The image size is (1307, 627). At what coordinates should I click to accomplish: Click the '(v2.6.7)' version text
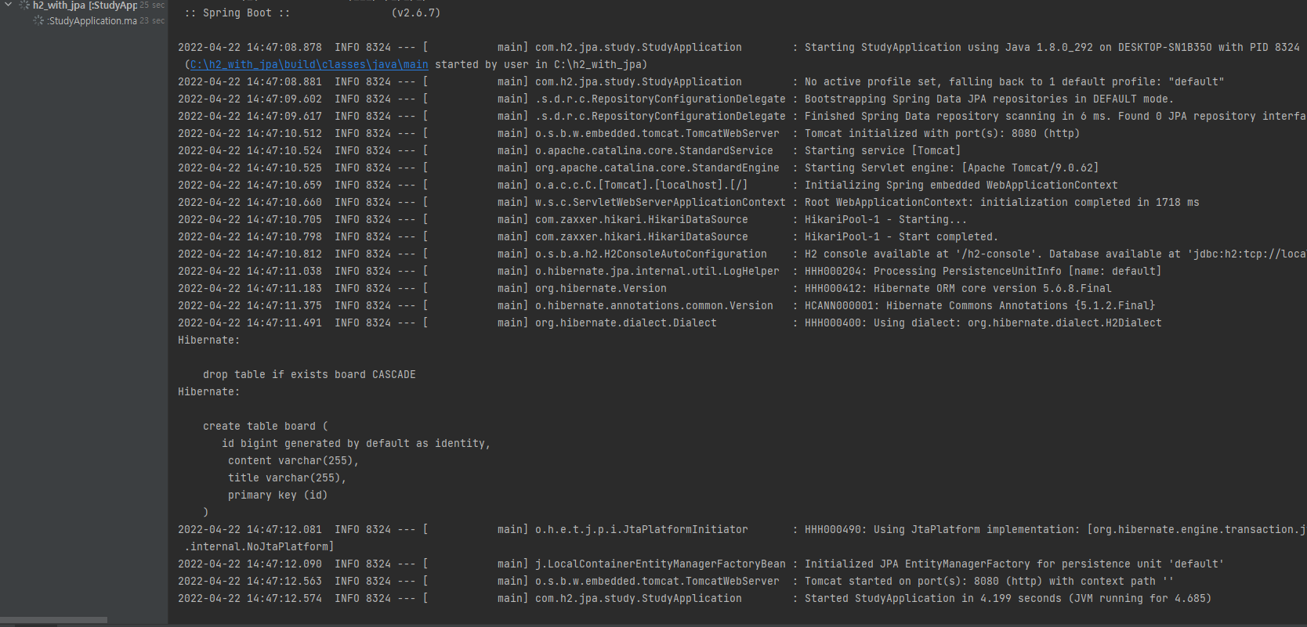point(415,13)
